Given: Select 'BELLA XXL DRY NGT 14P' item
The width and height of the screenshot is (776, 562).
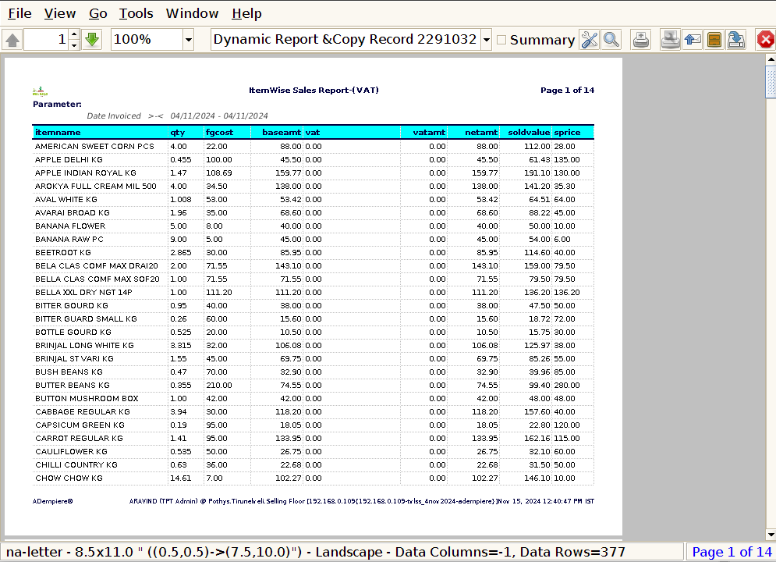Looking at the screenshot, I should 83,293.
